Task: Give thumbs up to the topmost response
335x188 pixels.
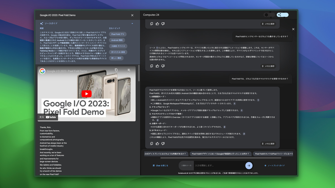Action: point(157,24)
